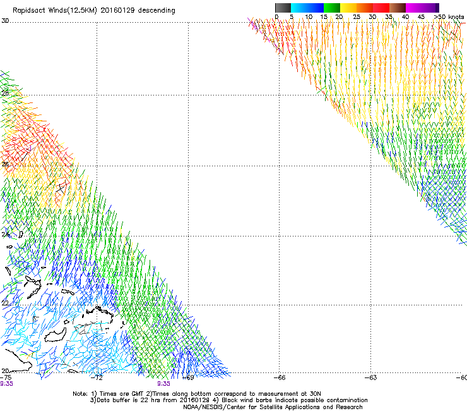Image resolution: width=467 pixels, height=411 pixels.
Task: Click the 'Note: 1) Times are GMT' text
Action: point(109,394)
